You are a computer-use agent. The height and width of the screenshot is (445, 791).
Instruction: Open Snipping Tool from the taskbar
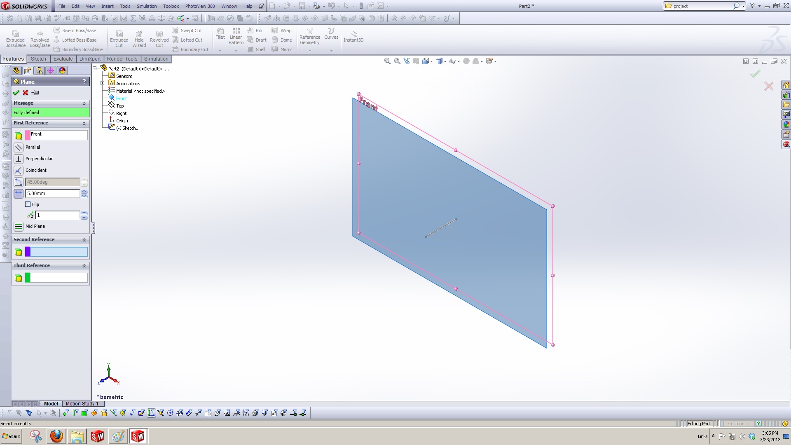pyautogui.click(x=36, y=436)
